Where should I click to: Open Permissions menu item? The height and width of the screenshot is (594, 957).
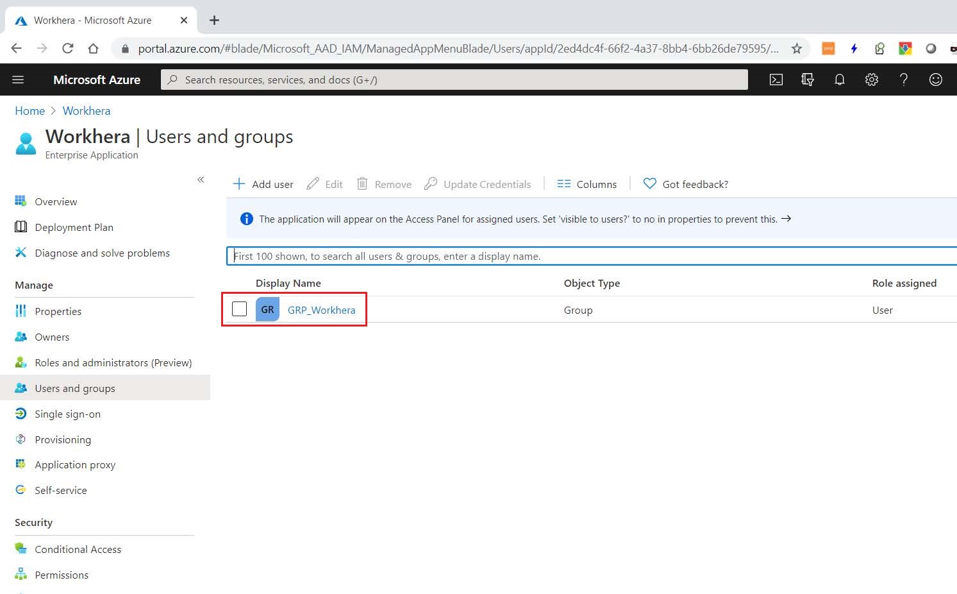(x=62, y=575)
